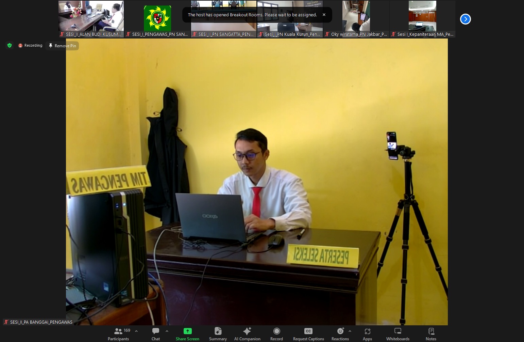524x342 pixels.
Task: Select the SESI_II_ALAN BUDI KUSUM video thumbnail
Action: (91, 19)
